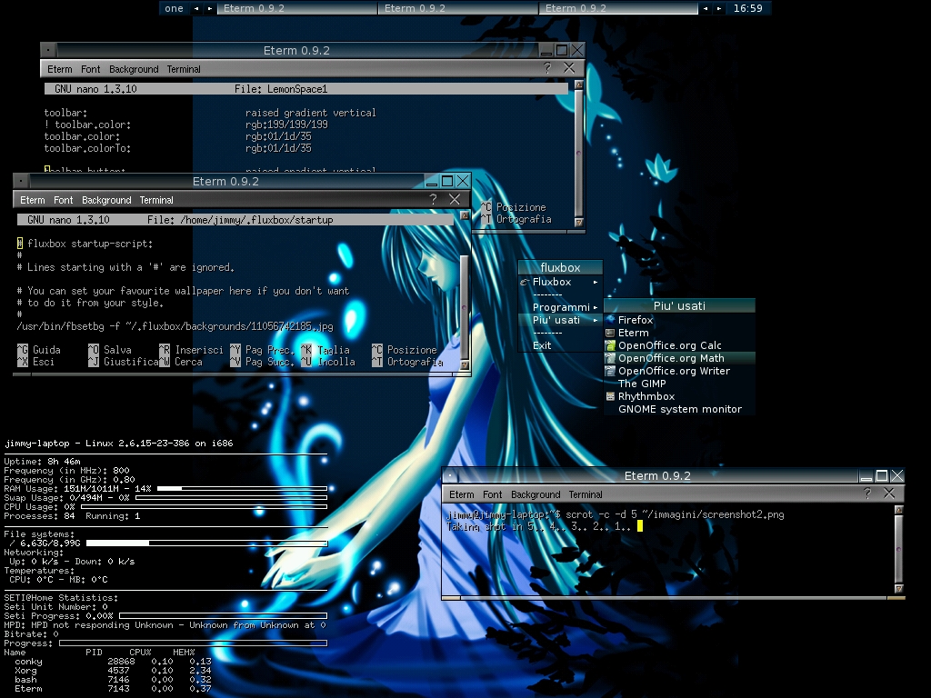
Task: Click the X icon in LemonSpace1 Eterm menubar
Action: pyautogui.click(x=569, y=68)
